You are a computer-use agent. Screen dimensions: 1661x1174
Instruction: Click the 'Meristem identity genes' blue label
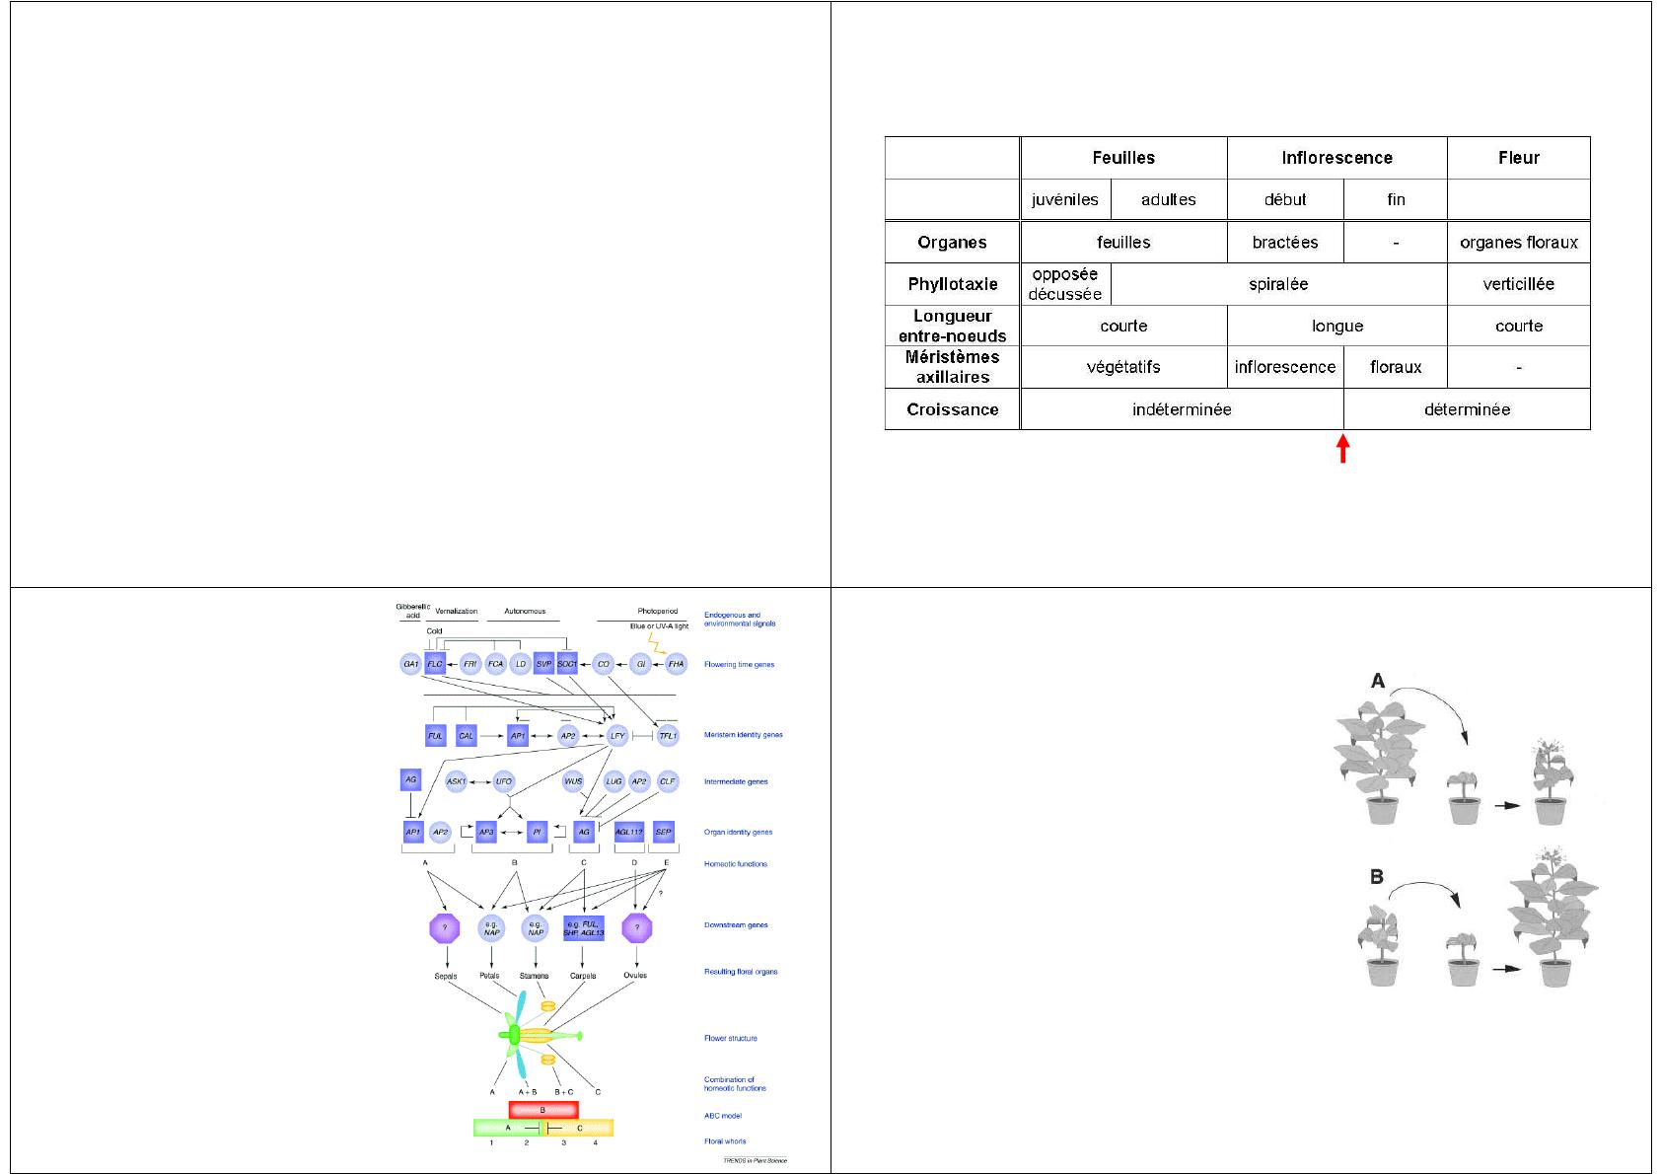[743, 735]
